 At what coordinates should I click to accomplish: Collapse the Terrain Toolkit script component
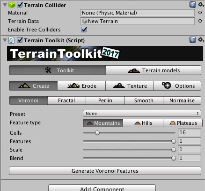5,40
